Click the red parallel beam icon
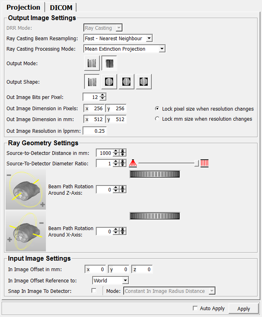 204,163
